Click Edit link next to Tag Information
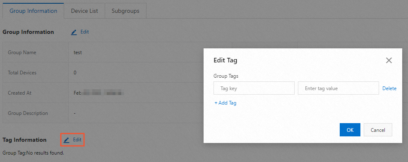The height and width of the screenshot is (162, 408). click(77, 140)
